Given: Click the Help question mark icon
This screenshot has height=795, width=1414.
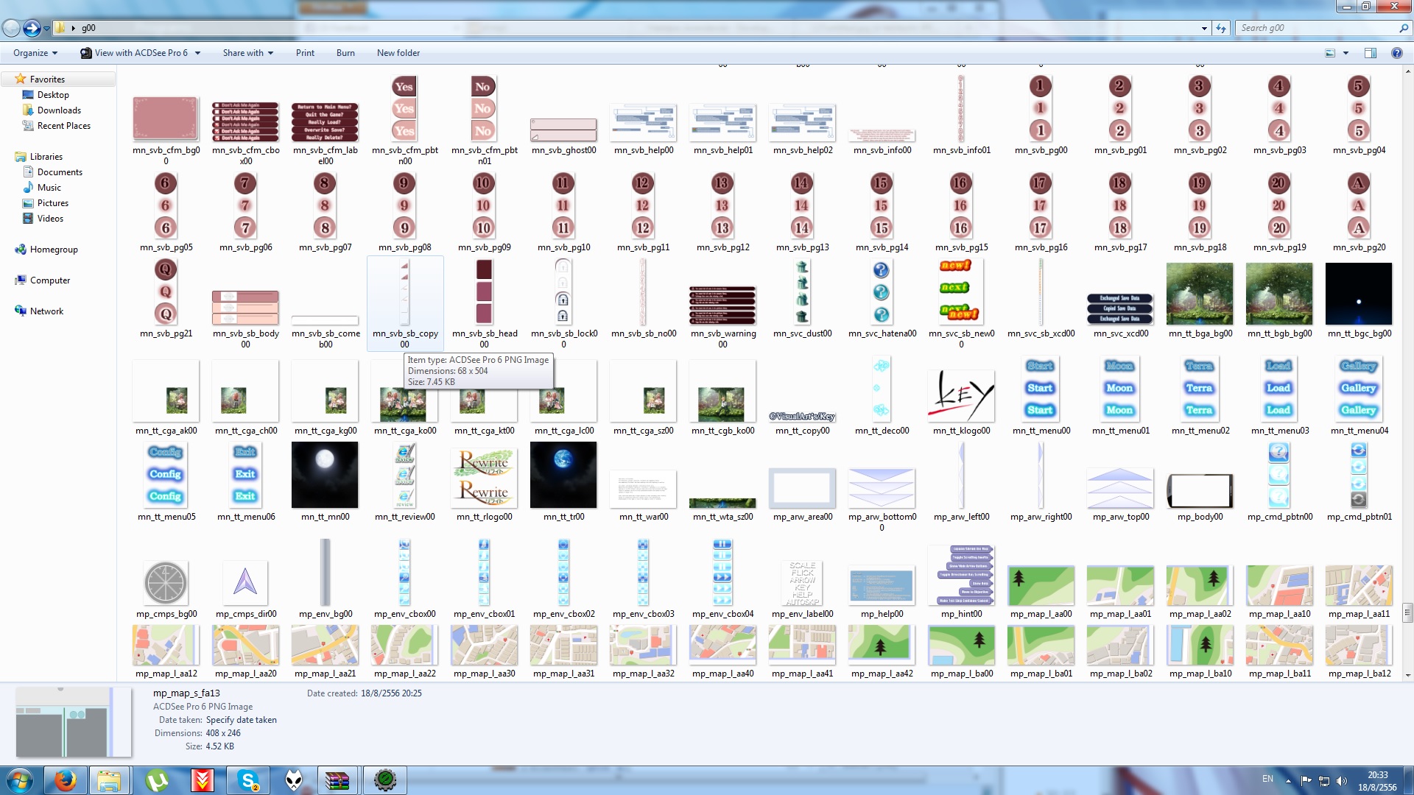Looking at the screenshot, I should (x=1396, y=53).
